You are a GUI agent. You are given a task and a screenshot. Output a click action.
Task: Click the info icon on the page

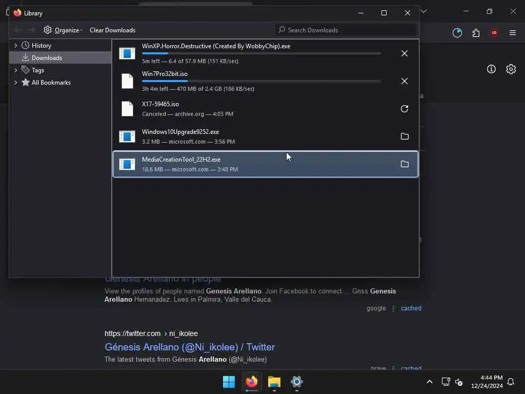click(491, 69)
